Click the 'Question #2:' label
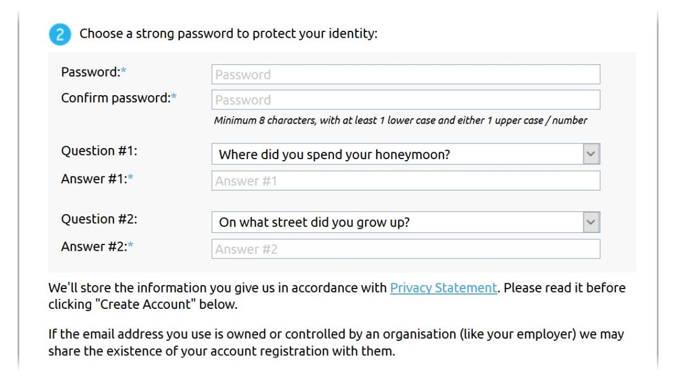This screenshot has height=379, width=674. [x=99, y=219]
